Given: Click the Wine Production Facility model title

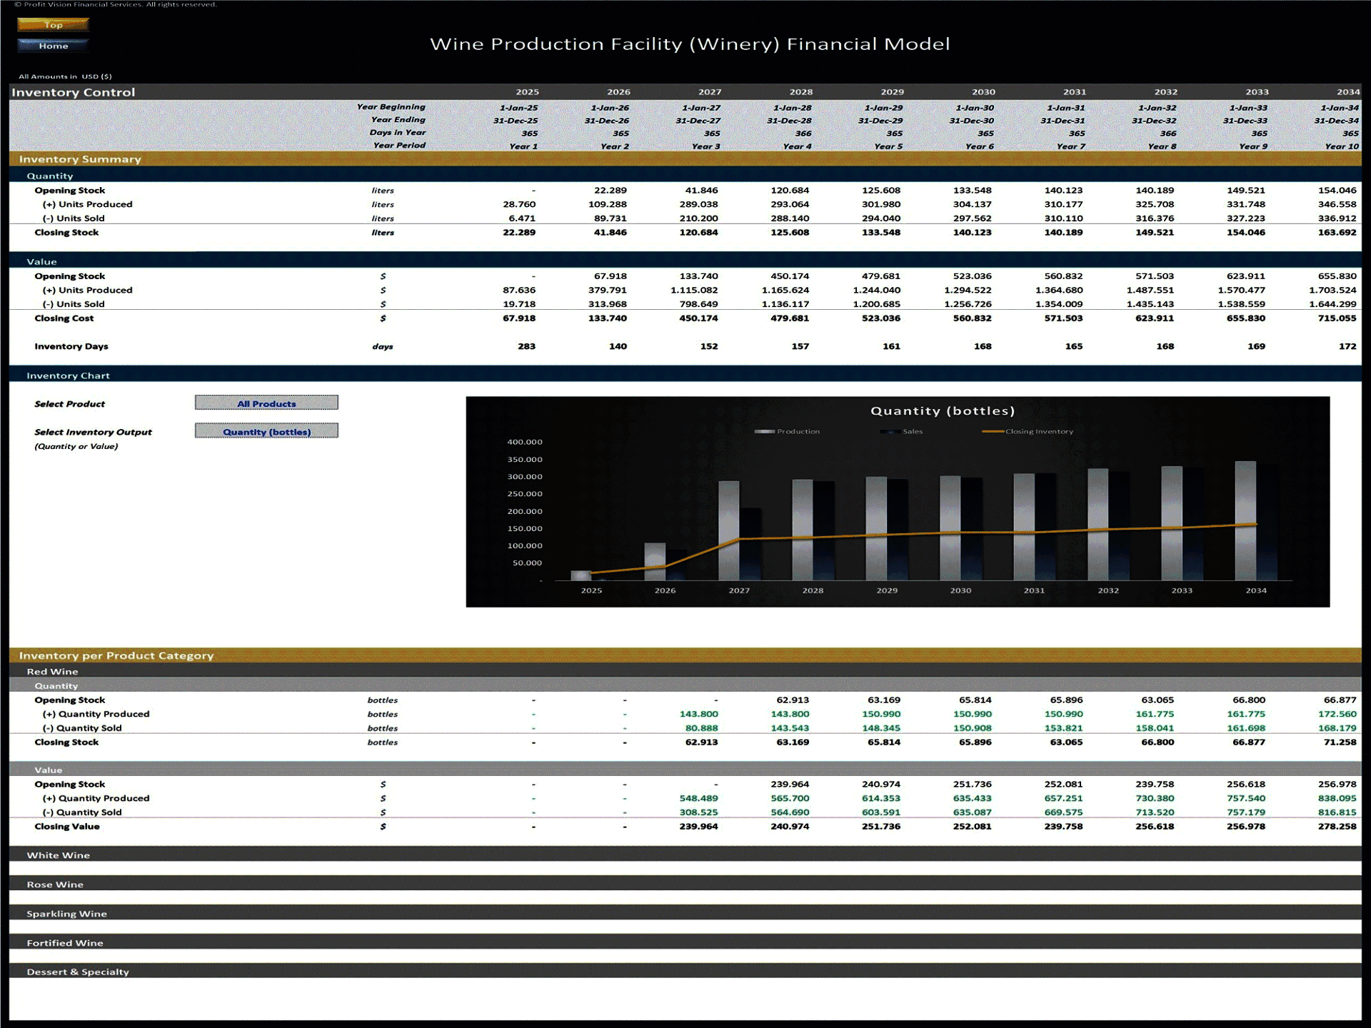Looking at the screenshot, I should (690, 44).
